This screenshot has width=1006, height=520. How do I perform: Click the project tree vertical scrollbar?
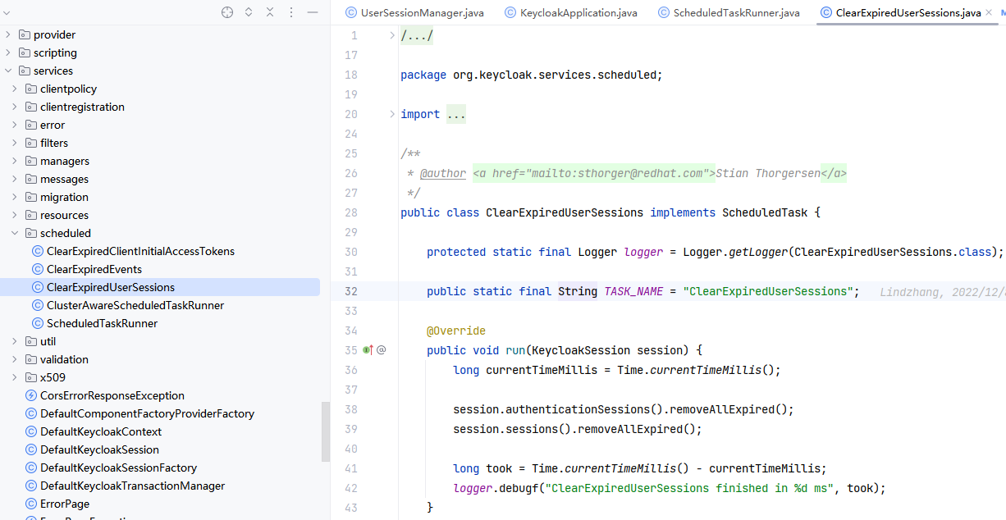326,431
